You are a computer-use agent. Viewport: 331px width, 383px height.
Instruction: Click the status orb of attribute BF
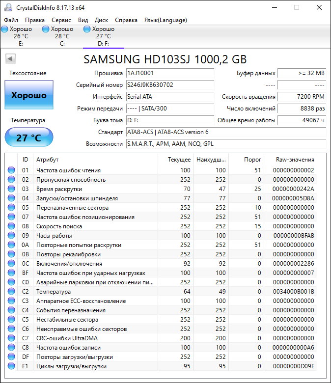click(x=11, y=273)
